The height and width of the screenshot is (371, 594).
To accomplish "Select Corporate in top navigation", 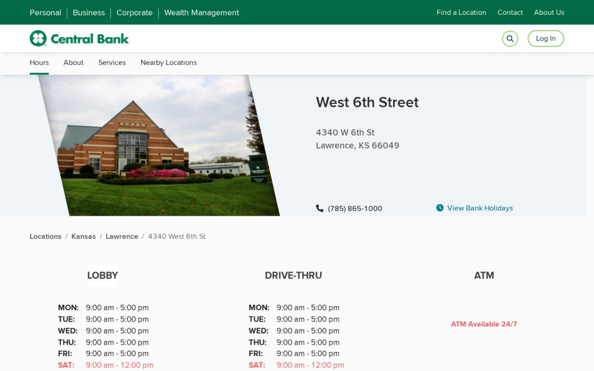I will point(135,12).
